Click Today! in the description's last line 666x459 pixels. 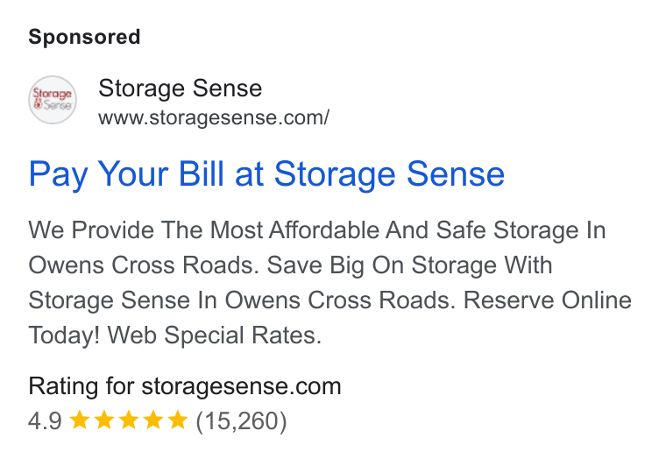(x=64, y=335)
